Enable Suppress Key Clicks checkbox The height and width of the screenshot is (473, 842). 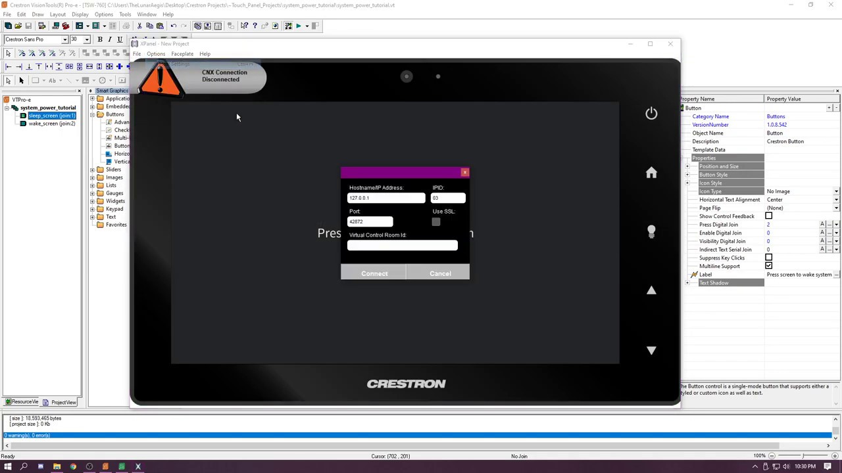(x=768, y=258)
